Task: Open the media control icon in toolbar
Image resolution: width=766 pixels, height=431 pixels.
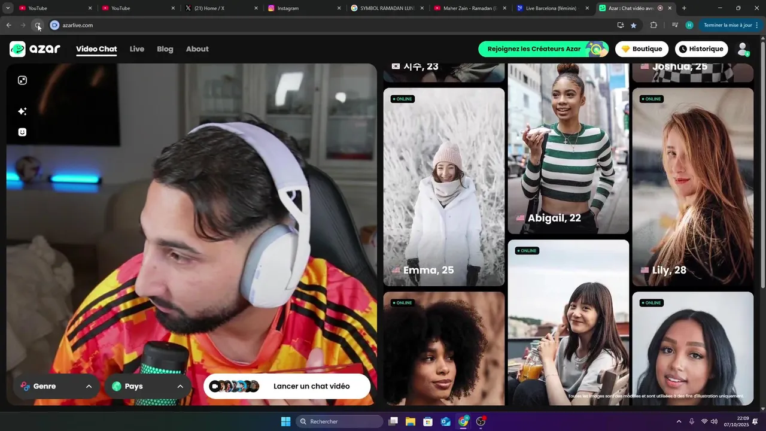Action: click(x=675, y=25)
